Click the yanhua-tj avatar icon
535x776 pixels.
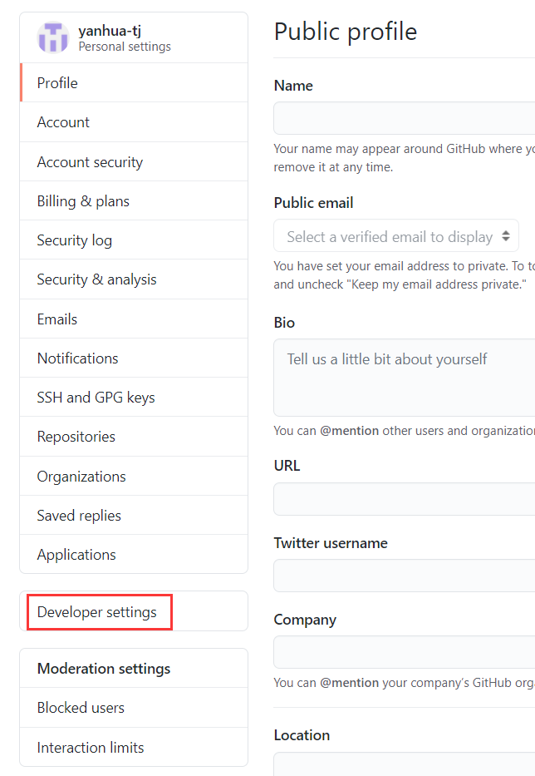point(53,37)
